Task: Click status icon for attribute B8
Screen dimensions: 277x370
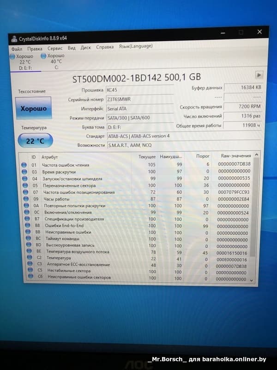Action: point(28,225)
